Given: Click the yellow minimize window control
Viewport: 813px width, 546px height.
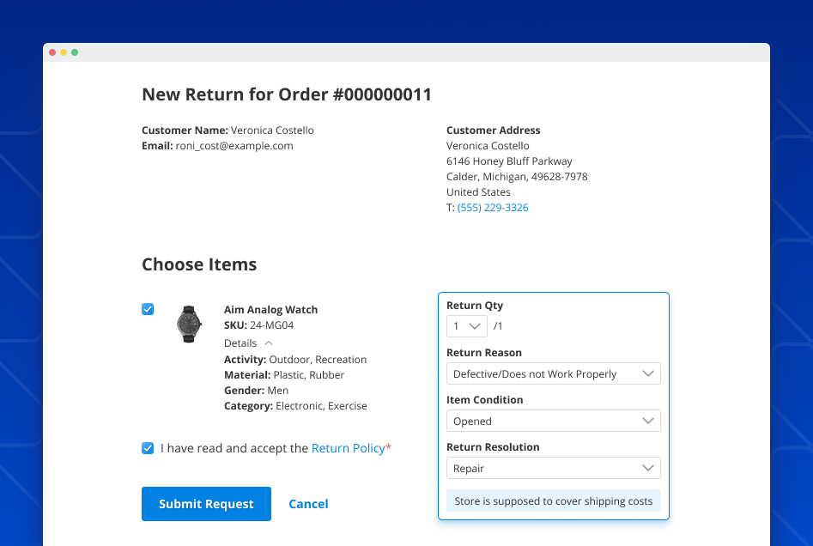Looking at the screenshot, I should pyautogui.click(x=64, y=52).
